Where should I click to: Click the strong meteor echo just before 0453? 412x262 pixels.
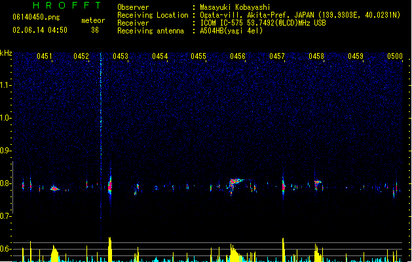coord(110,185)
